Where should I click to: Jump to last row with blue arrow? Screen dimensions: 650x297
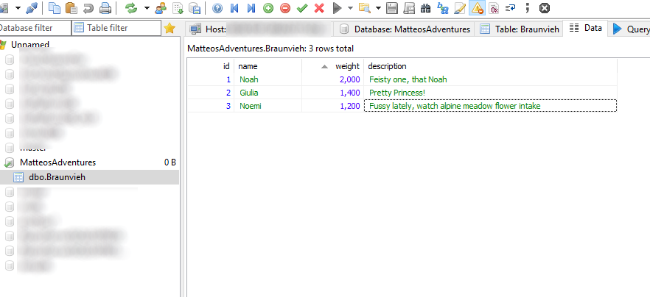[251, 7]
